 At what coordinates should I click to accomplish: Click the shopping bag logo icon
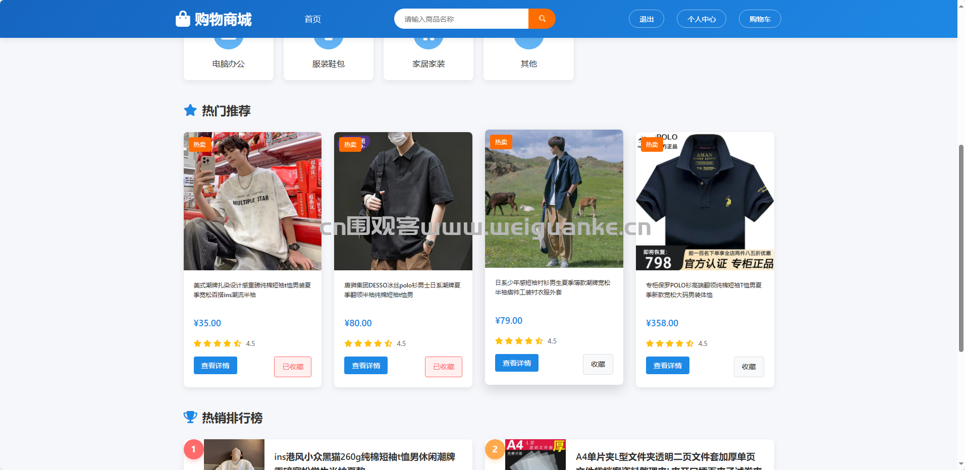183,19
